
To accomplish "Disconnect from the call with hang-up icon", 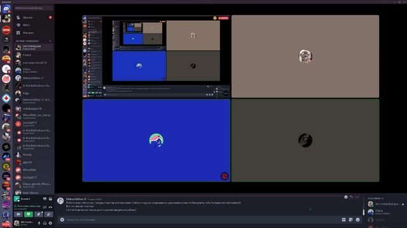I will [50, 207].
